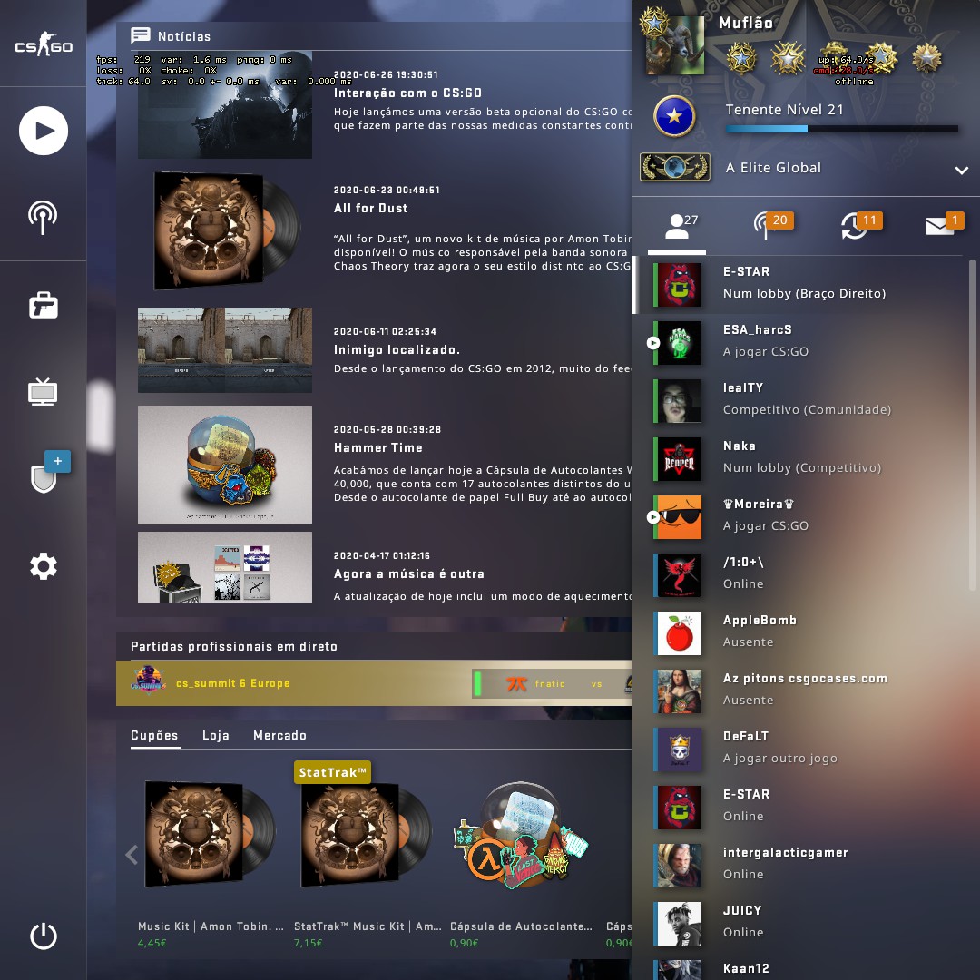Open the invites envelope icon tab
Screen dimensions: 980x980
tap(945, 224)
